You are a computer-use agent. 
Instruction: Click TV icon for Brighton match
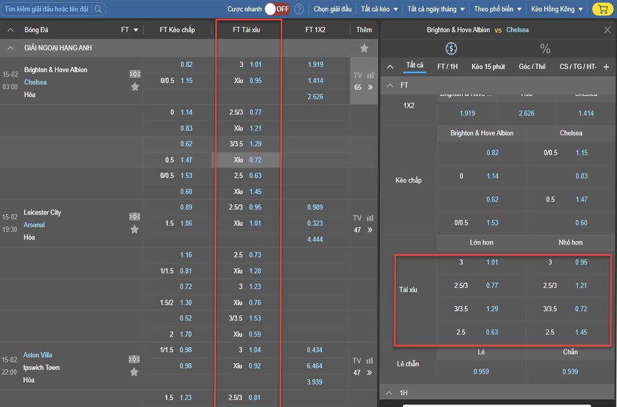pyautogui.click(x=357, y=75)
